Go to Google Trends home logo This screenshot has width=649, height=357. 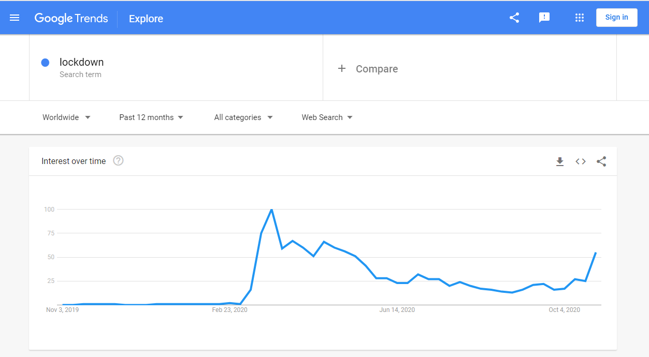click(x=71, y=18)
